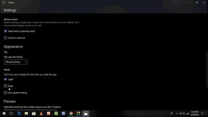208x117 pixels.
Task: Open the orange app icon on taskbar
Action: (x=49, y=113)
